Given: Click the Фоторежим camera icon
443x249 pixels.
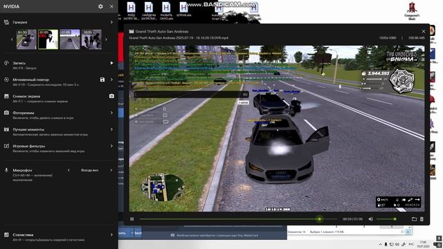Looking at the screenshot, I should 6,113.
